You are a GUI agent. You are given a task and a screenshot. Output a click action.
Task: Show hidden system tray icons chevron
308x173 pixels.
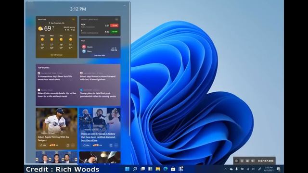(x=226, y=169)
